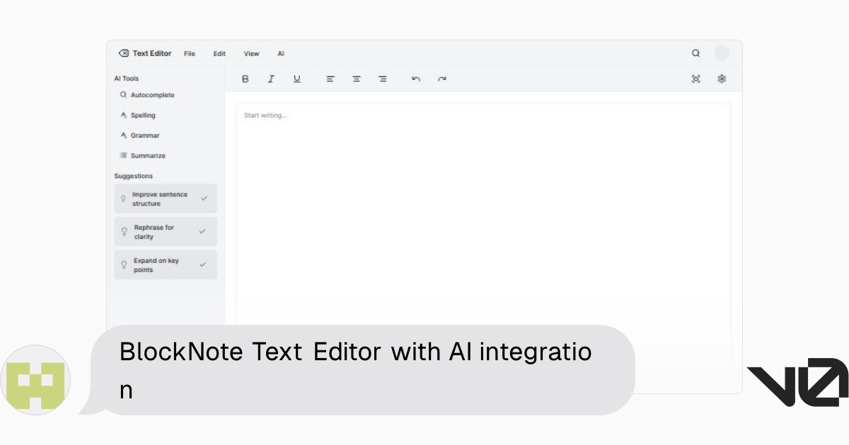The height and width of the screenshot is (445, 849).
Task: Accept 'Improve sentence structure' with its checkmark
Action: click(x=204, y=198)
